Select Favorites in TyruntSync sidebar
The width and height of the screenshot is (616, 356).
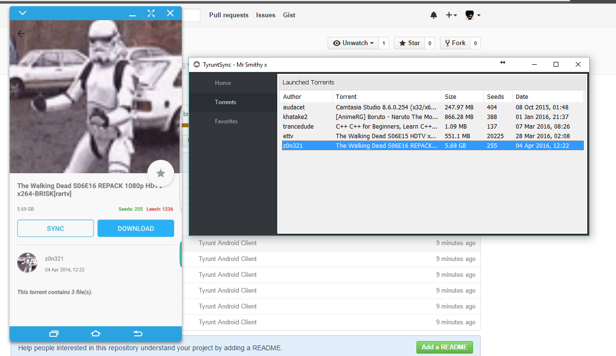click(x=233, y=121)
